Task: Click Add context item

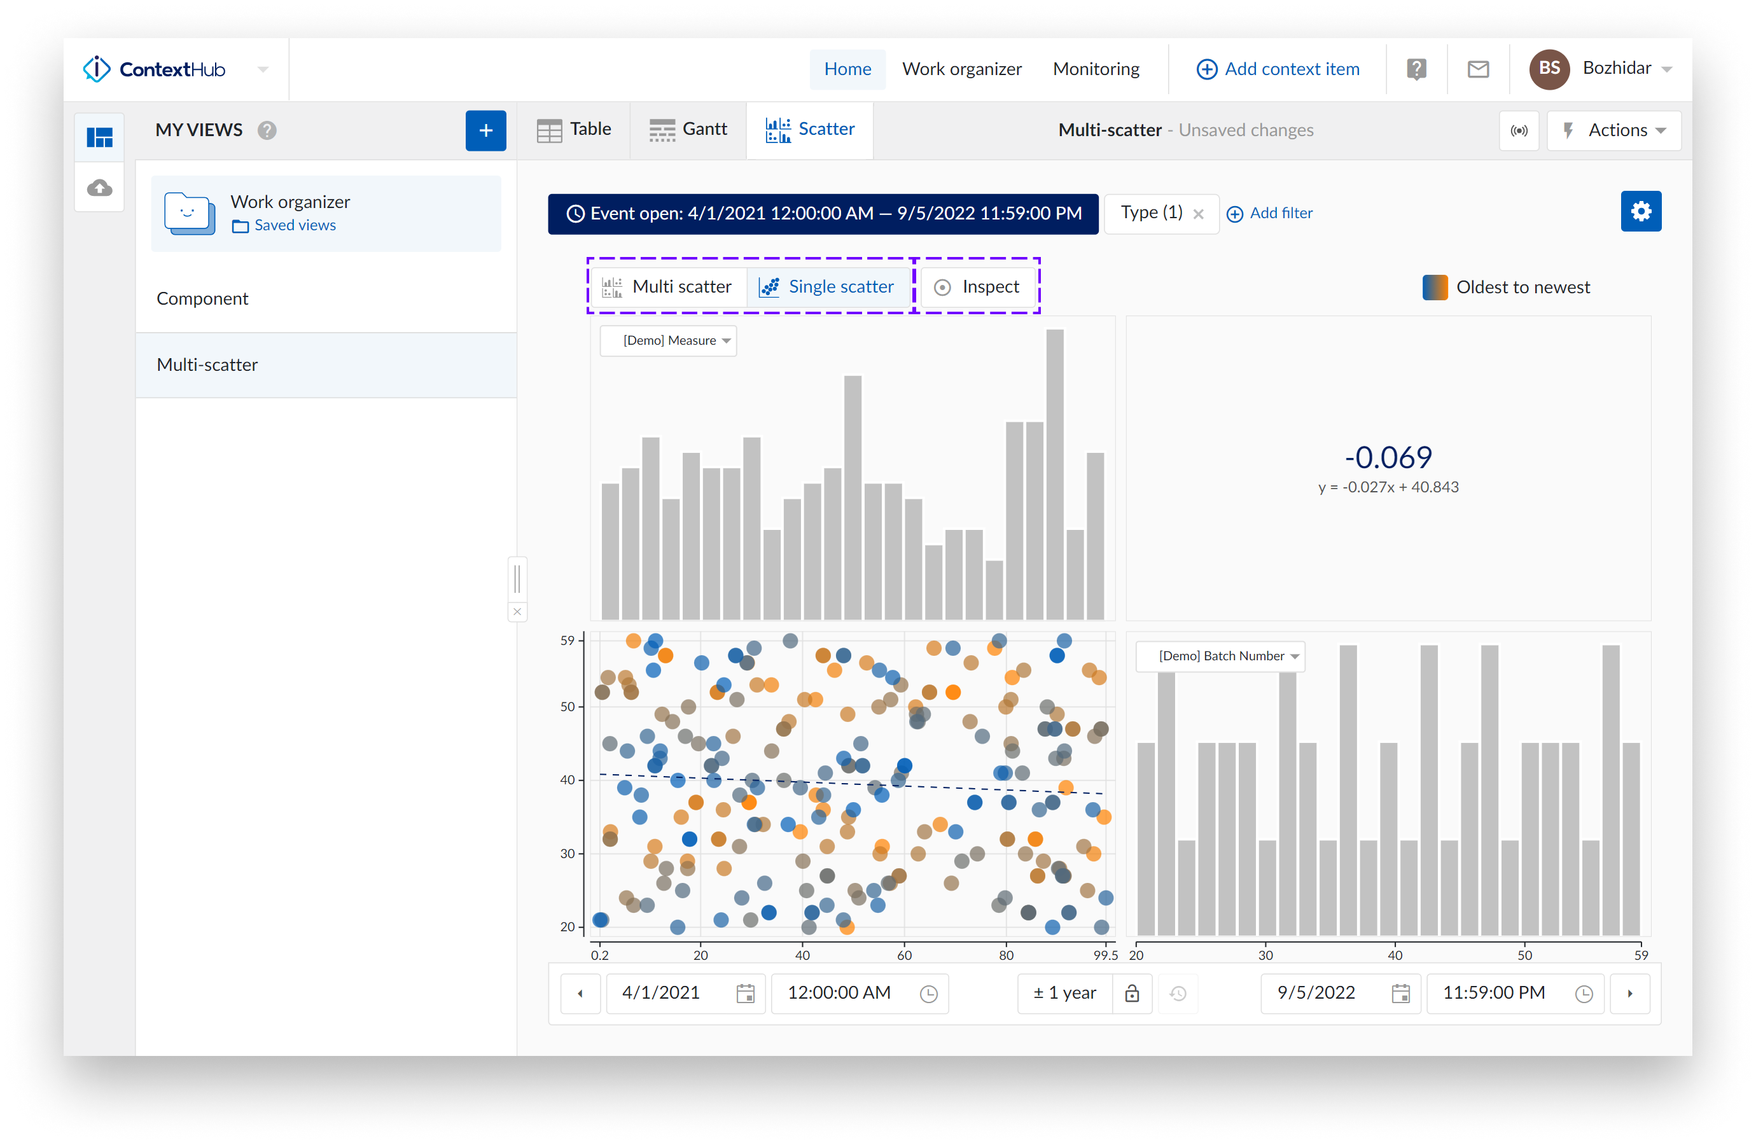Action: [x=1279, y=69]
